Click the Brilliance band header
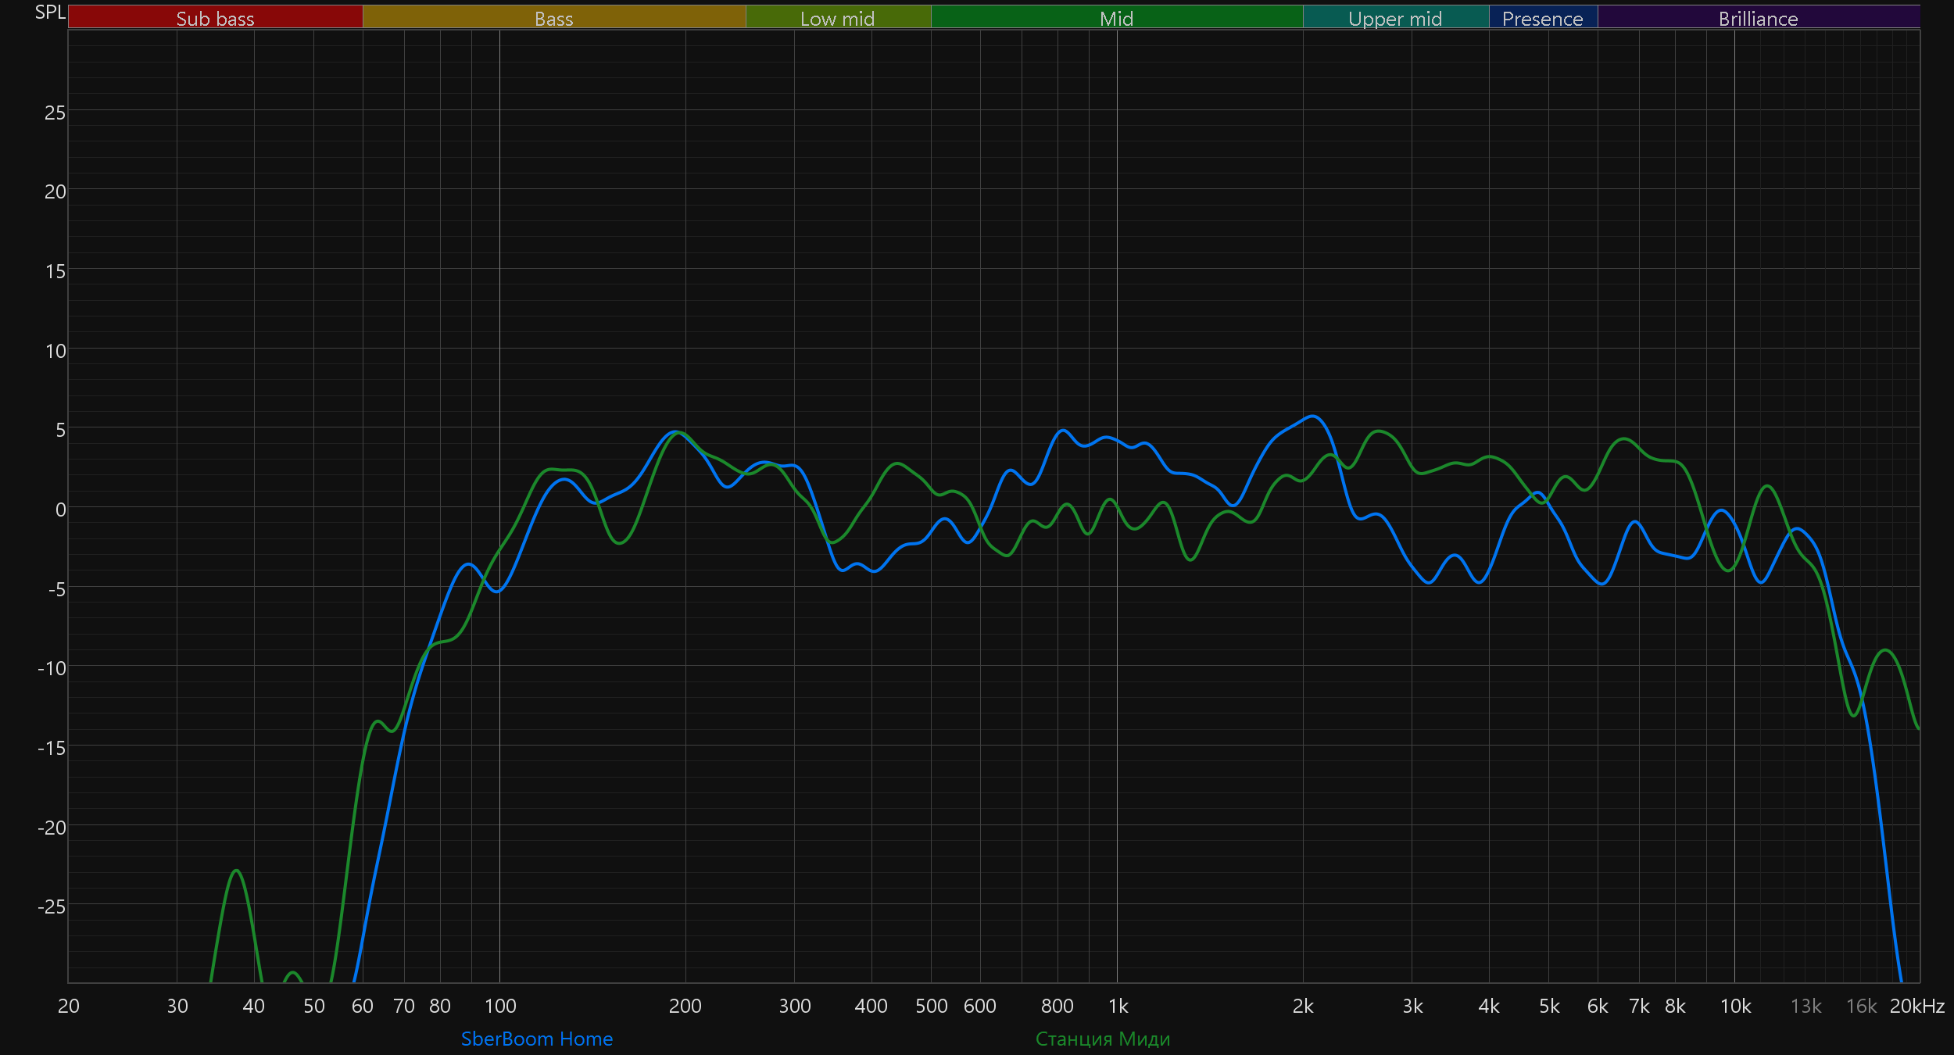Image resolution: width=1954 pixels, height=1055 pixels. pyautogui.click(x=1758, y=18)
